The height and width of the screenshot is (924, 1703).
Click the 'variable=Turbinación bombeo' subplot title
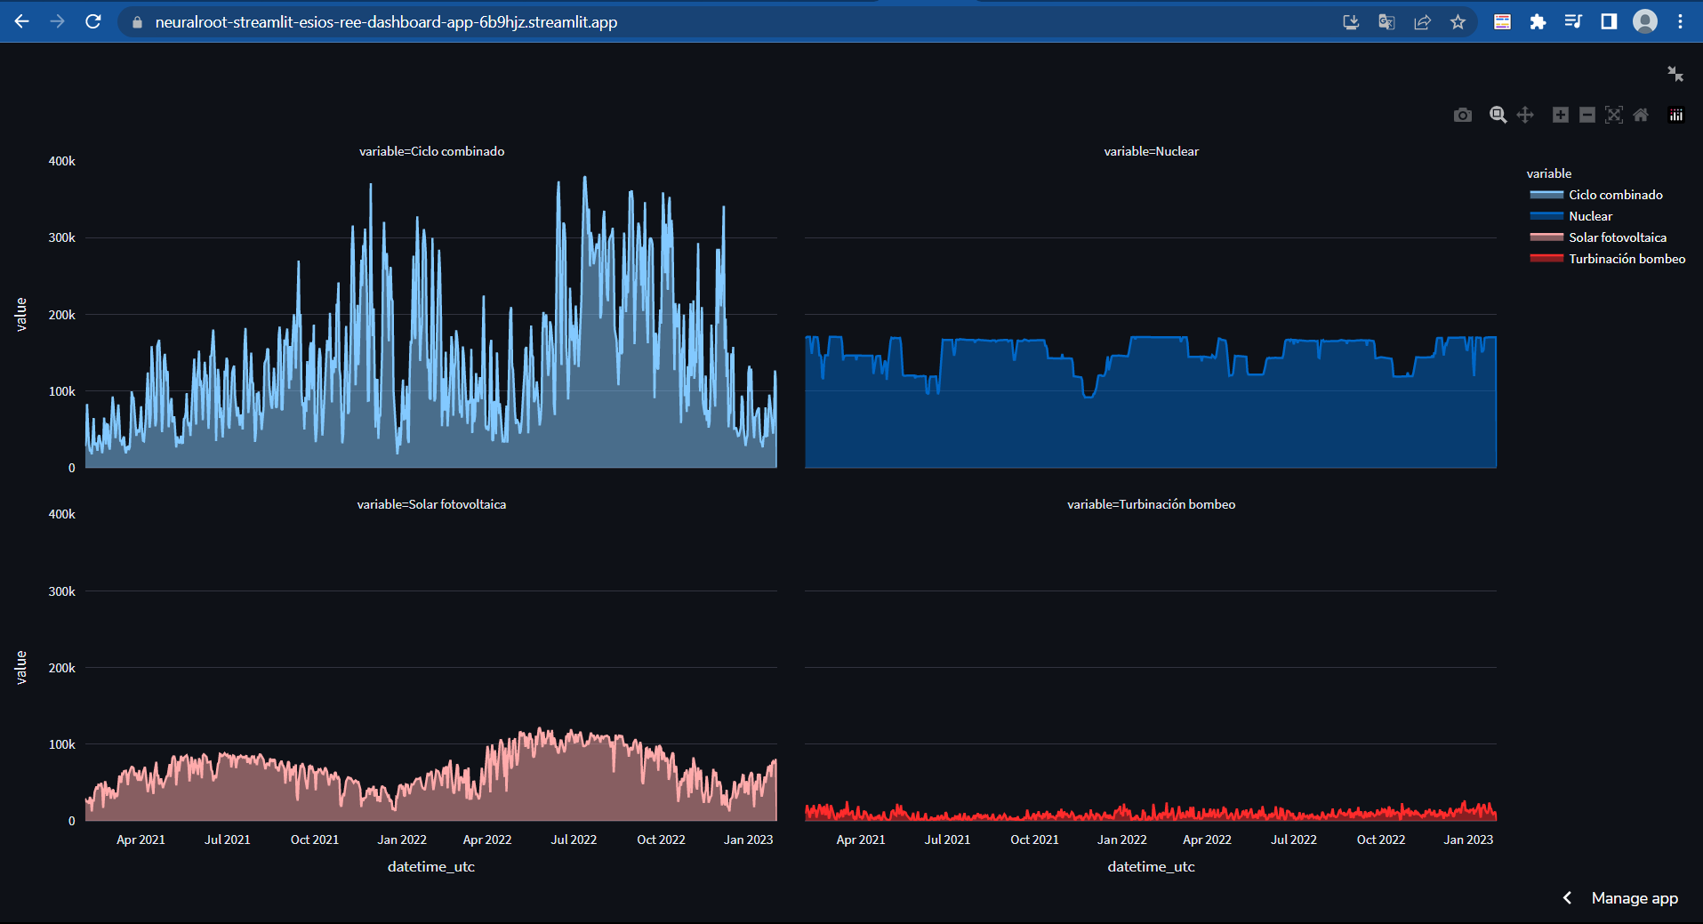(x=1151, y=504)
